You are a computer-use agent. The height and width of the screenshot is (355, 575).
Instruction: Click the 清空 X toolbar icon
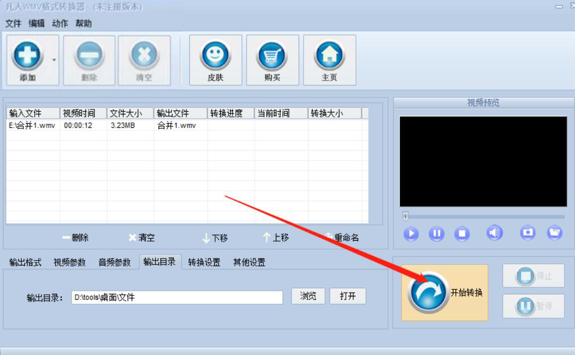coord(144,55)
